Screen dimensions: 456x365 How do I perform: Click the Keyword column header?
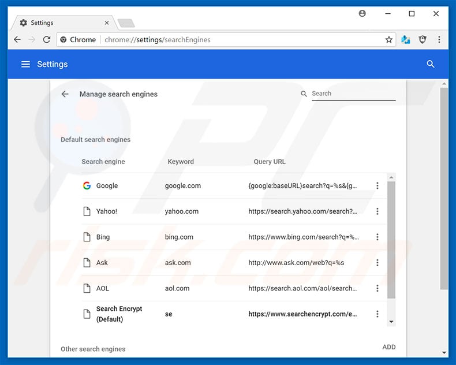tap(181, 162)
